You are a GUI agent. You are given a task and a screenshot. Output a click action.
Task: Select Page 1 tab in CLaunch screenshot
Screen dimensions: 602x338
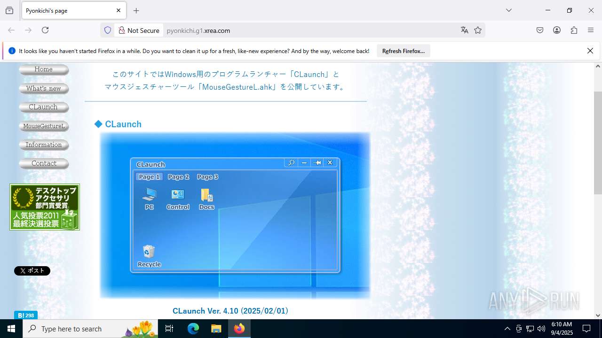(150, 177)
